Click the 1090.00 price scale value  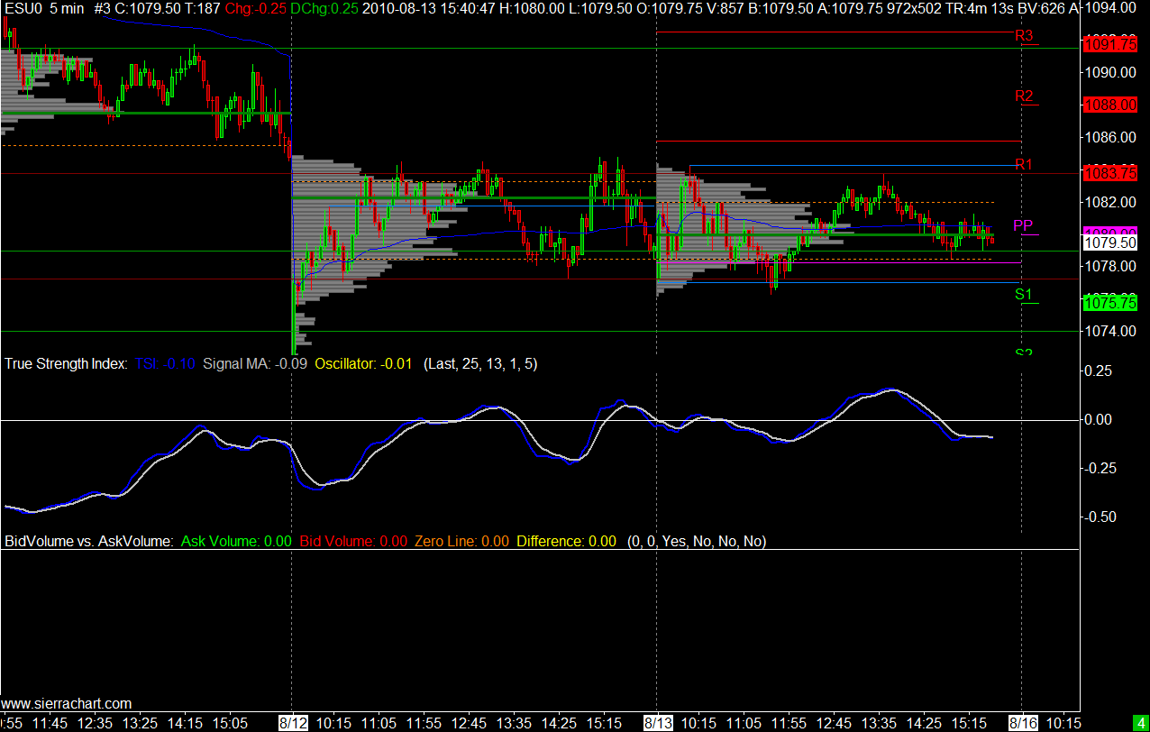tap(1111, 72)
